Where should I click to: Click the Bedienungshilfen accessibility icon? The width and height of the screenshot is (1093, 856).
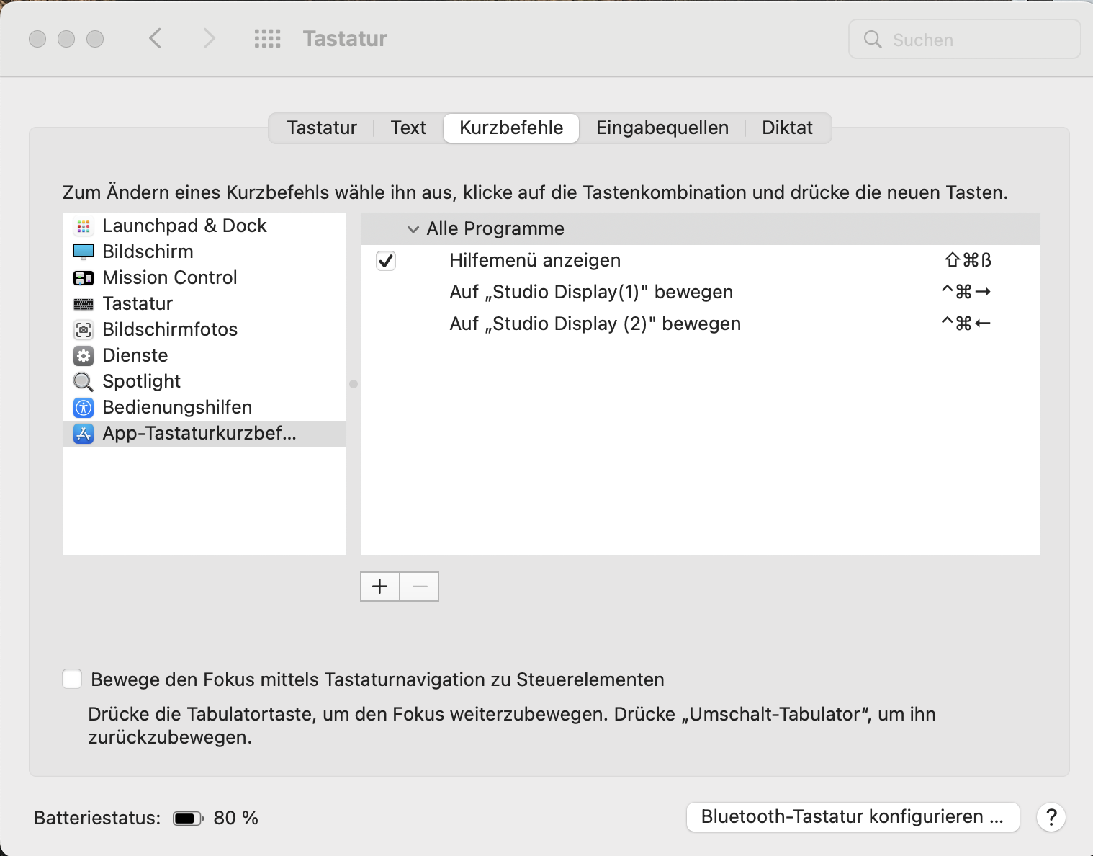[x=84, y=408]
